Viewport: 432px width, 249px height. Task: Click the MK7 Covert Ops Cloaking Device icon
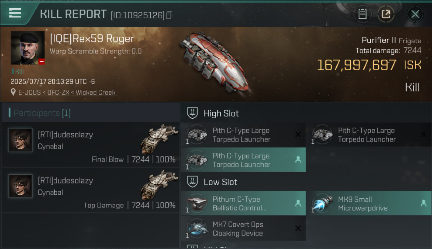coord(197,228)
